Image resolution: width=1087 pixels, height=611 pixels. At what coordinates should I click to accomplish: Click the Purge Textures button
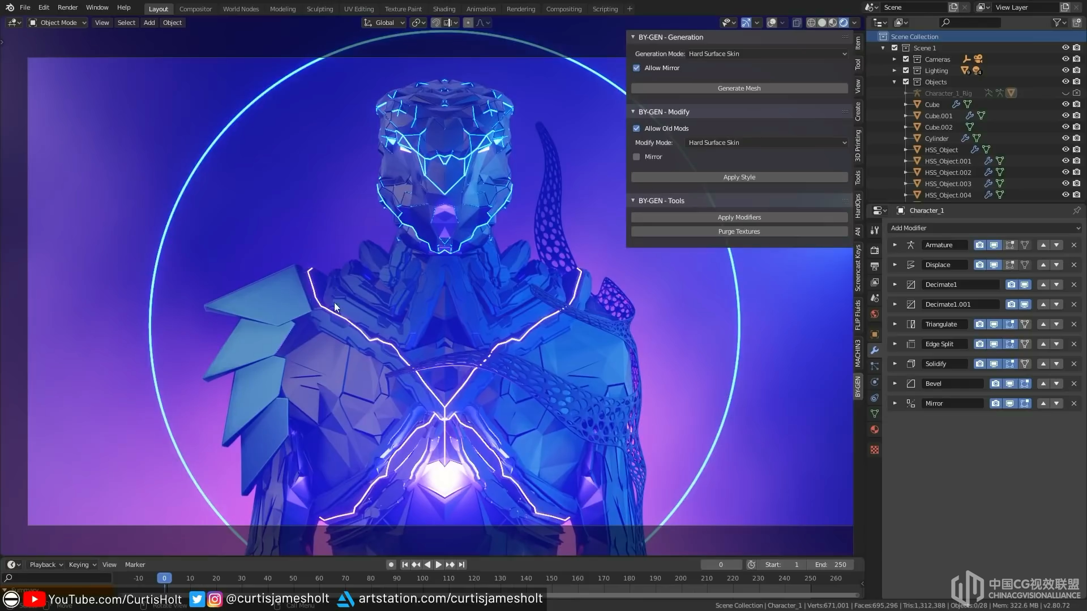point(739,231)
